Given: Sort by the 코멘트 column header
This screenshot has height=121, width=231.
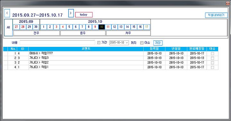Looking at the screenshot, I should [x=86, y=49].
